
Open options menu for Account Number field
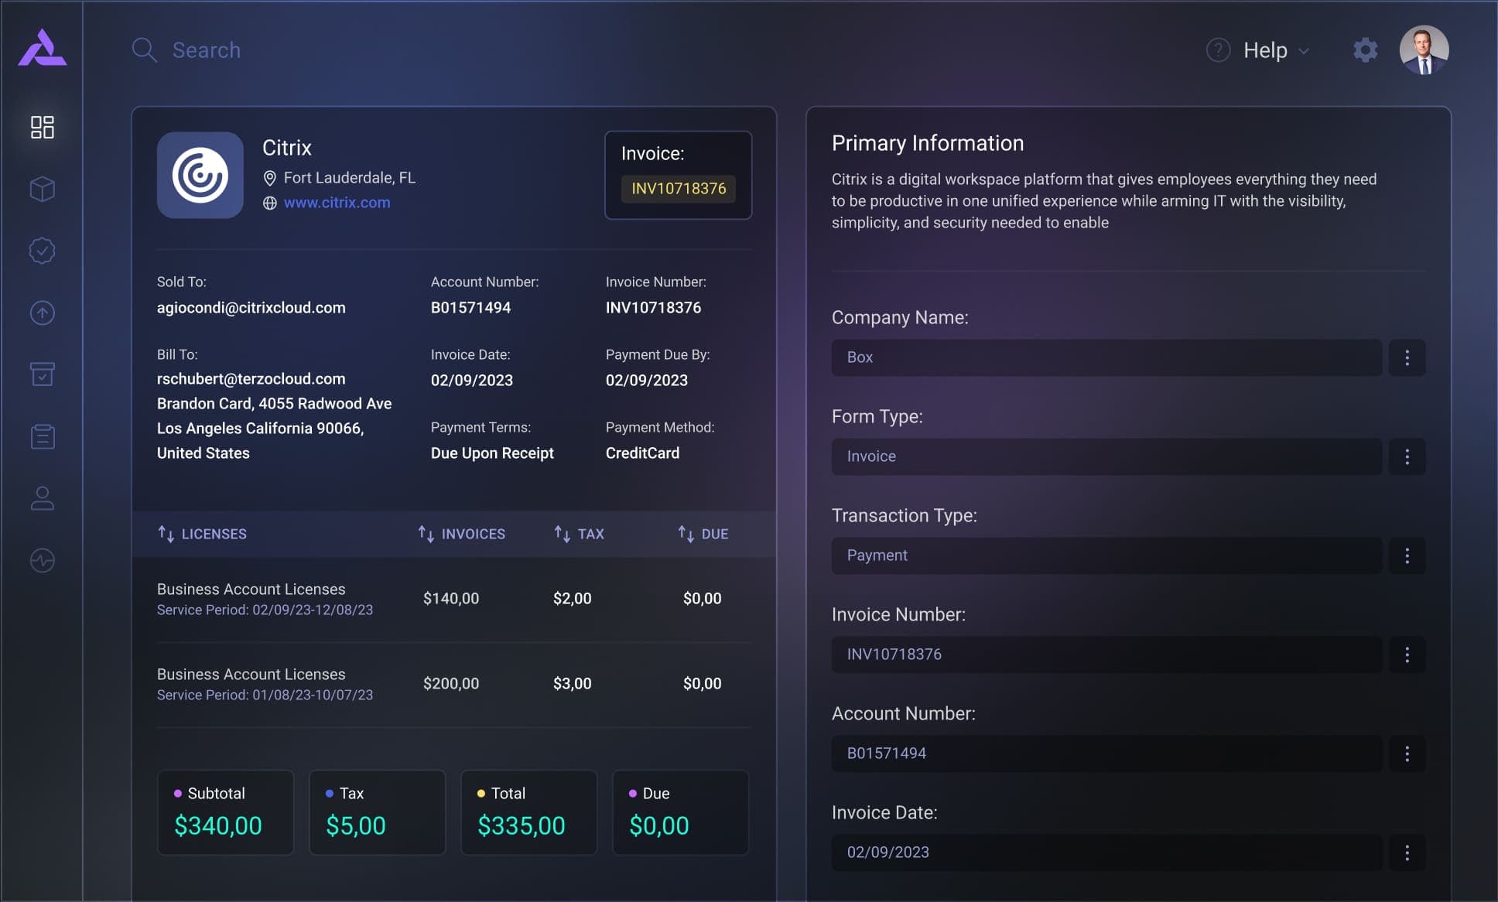1407,753
